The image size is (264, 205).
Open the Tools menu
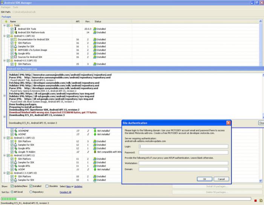15,7
